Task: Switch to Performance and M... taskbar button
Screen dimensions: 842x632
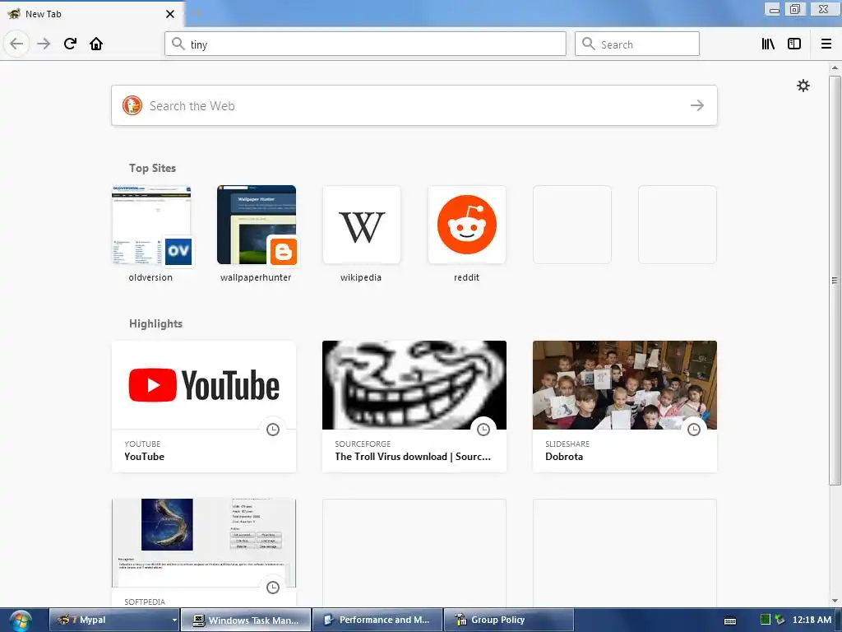Action: 377,620
